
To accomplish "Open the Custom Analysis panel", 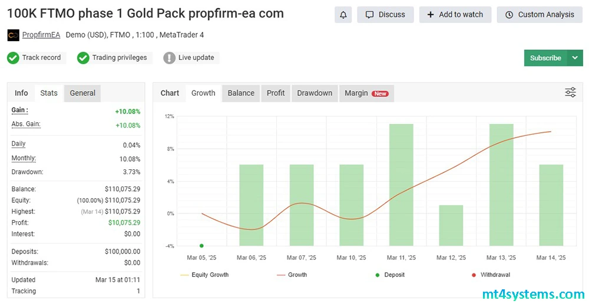I will point(540,15).
